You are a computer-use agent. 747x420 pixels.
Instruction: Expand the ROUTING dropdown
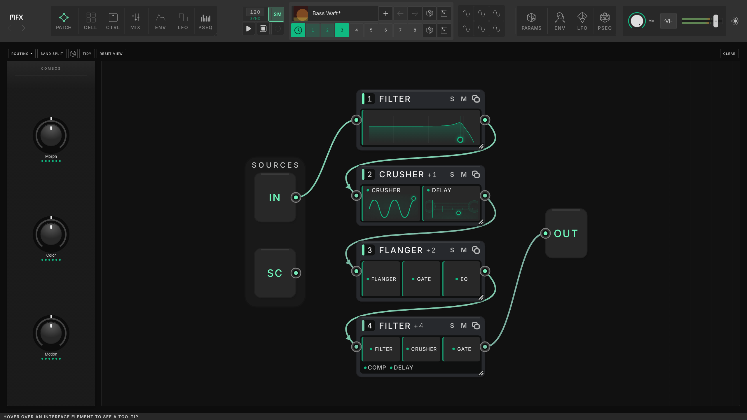click(x=22, y=54)
